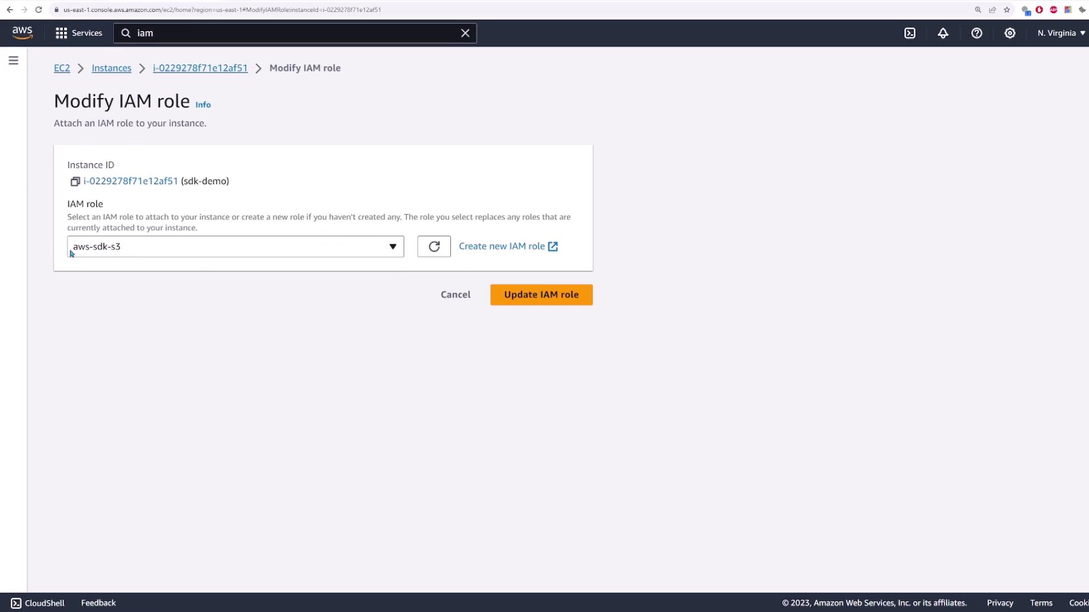Open the settings gear icon
The image size is (1089, 612).
pyautogui.click(x=1010, y=33)
